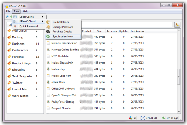This screenshot has width=187, height=125.
Task: Open the File menu
Action: [x=8, y=11]
